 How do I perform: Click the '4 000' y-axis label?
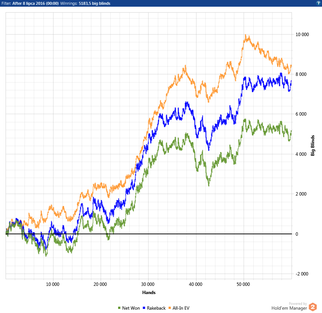301,154
